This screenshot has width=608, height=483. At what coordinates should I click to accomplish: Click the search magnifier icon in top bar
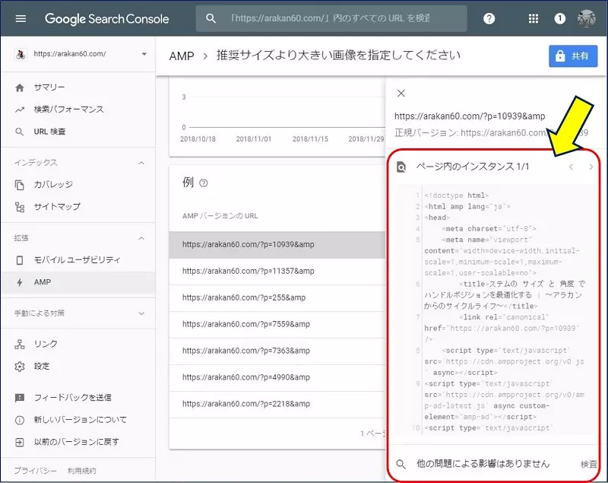[x=211, y=18]
